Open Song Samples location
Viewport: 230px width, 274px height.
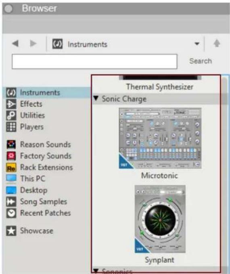(x=44, y=202)
